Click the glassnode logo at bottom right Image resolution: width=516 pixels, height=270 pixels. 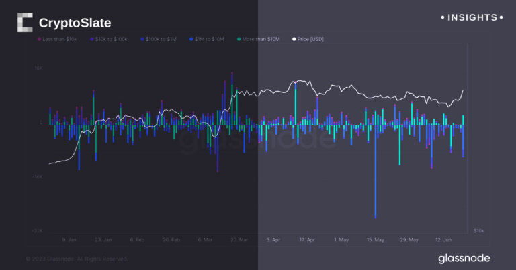tap(464, 259)
